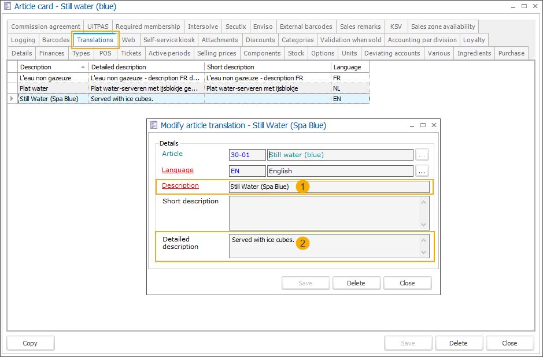
Task: Click the row indicator arrow for Still Water row
Action: 12,99
